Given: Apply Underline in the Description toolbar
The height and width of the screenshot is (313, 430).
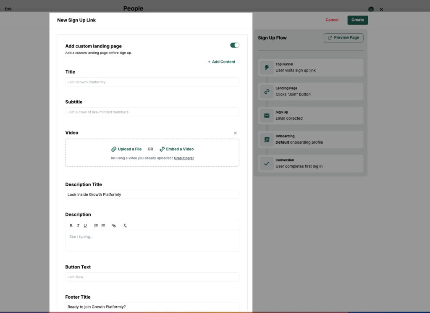Looking at the screenshot, I should tap(85, 226).
